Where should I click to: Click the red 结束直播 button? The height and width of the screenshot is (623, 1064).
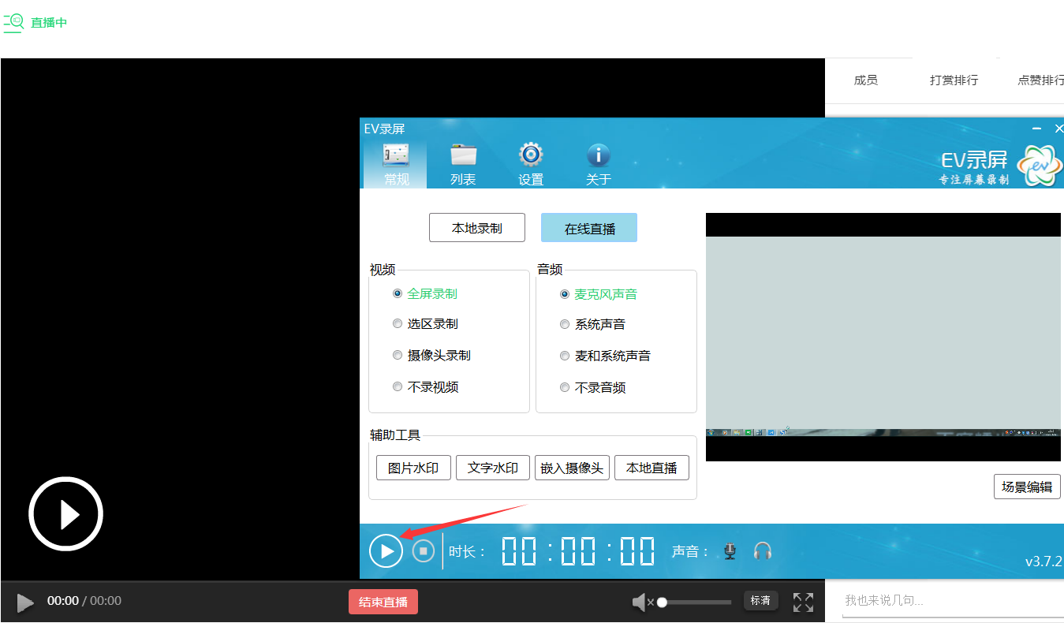[x=383, y=602]
